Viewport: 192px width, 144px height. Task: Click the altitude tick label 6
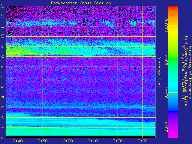click(3, 77)
